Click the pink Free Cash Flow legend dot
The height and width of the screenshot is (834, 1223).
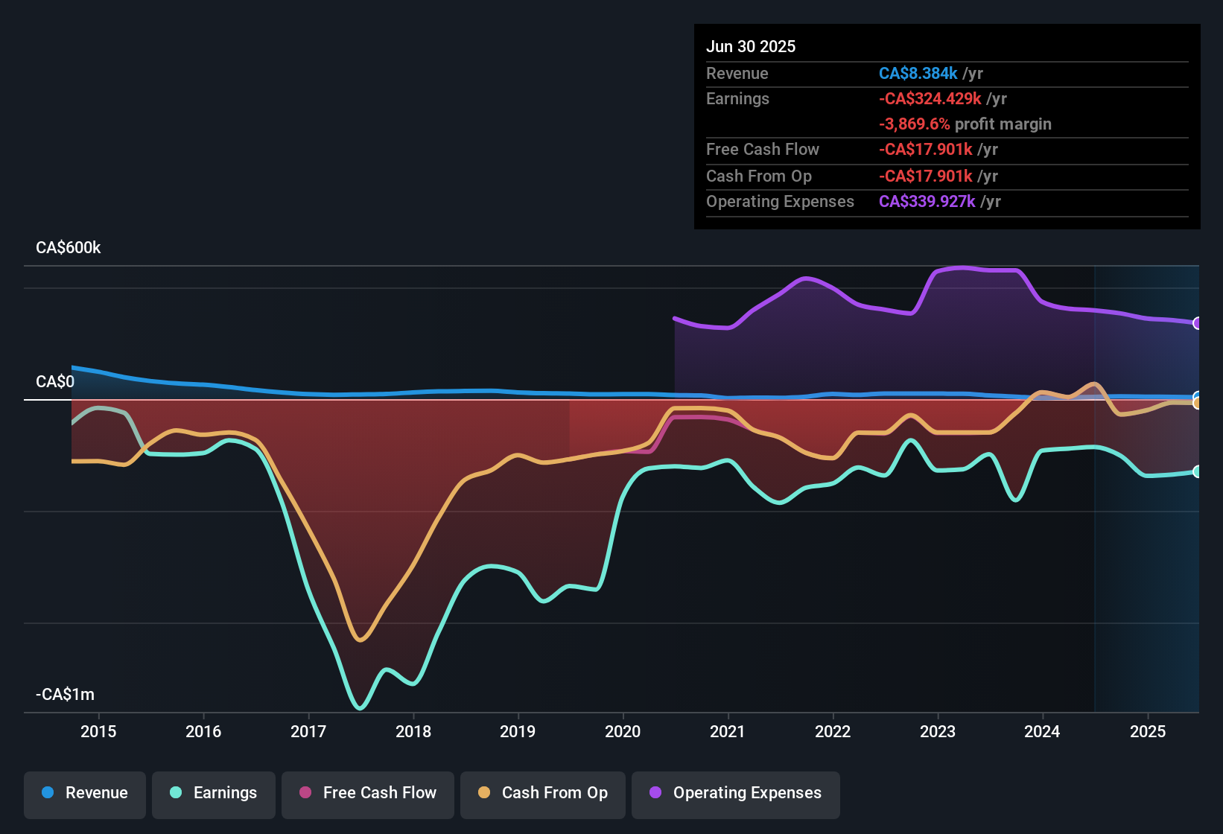[x=304, y=794]
